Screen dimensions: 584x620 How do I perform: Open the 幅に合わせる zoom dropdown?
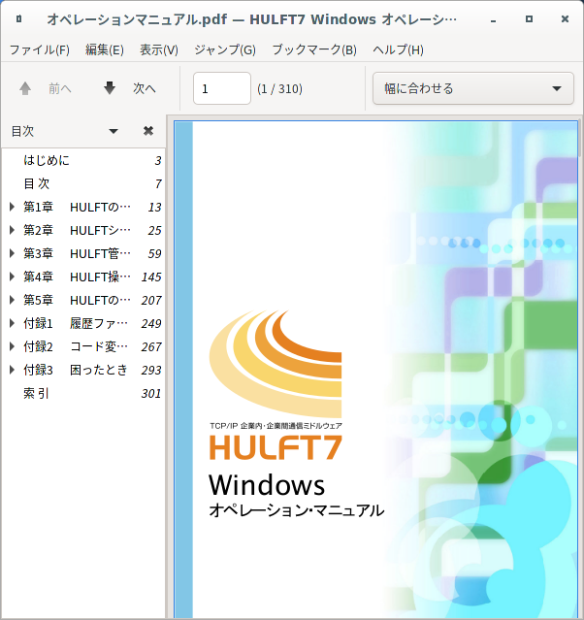point(472,88)
